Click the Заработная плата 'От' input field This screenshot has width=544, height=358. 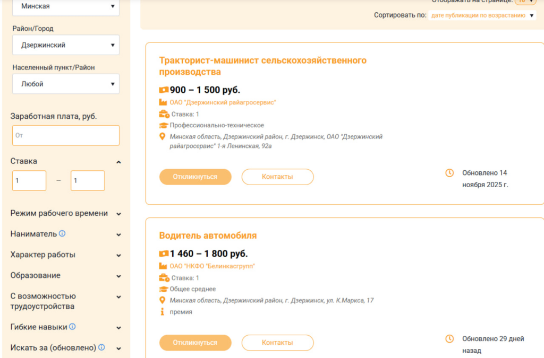tap(66, 135)
